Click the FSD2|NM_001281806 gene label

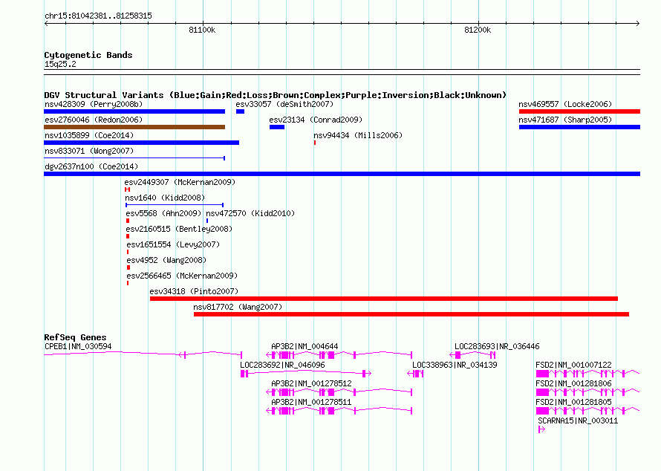574,384
